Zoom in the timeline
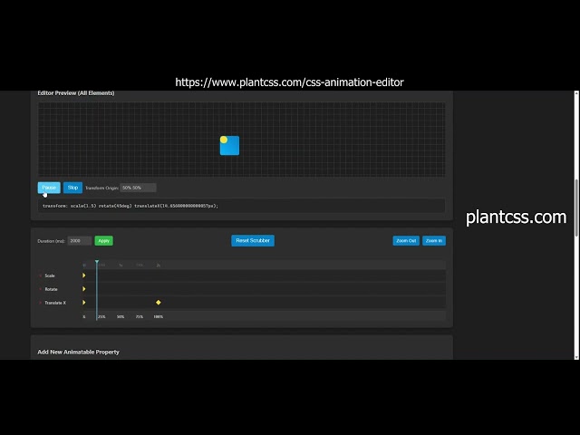This screenshot has width=580, height=435. point(434,241)
